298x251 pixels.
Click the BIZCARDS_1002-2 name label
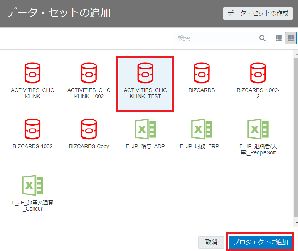[x=258, y=93]
